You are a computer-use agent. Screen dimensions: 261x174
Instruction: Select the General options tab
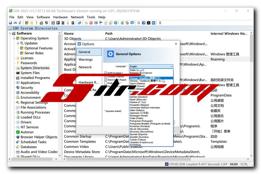tap(89, 52)
